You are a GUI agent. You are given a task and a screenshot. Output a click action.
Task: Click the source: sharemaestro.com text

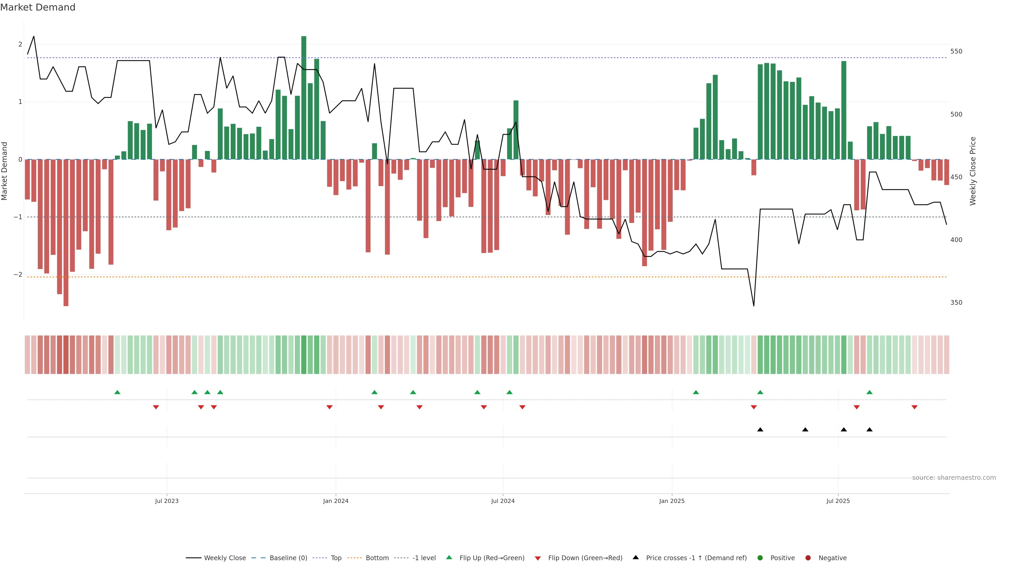coord(954,478)
